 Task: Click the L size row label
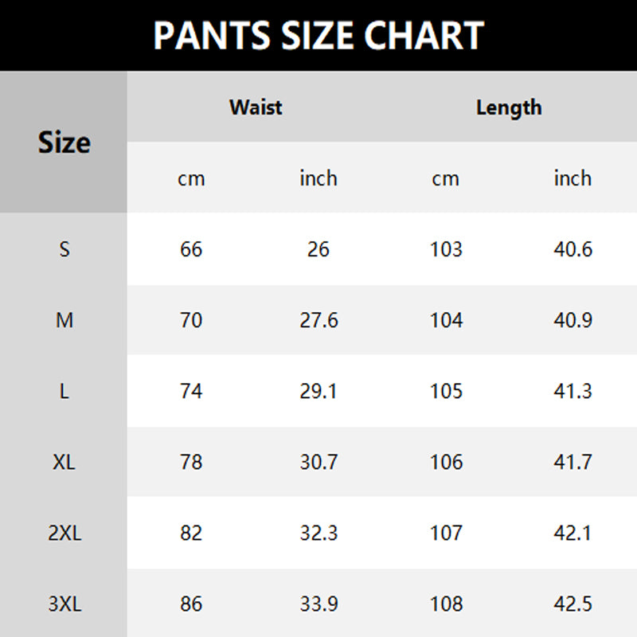pos(64,391)
